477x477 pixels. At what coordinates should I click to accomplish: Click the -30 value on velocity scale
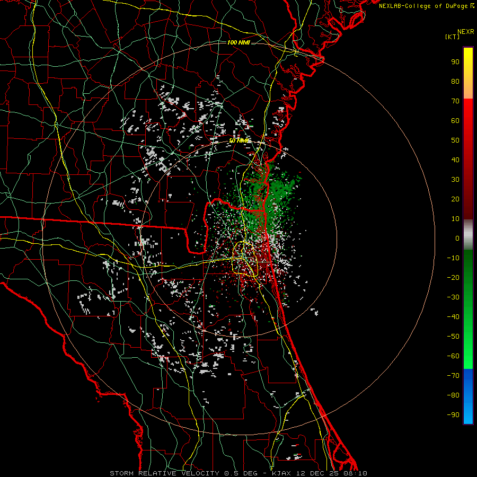[x=453, y=297]
